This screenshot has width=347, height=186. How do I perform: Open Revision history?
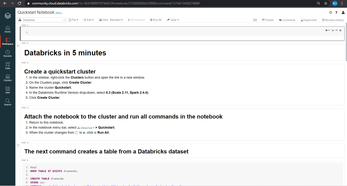coord(333,20)
